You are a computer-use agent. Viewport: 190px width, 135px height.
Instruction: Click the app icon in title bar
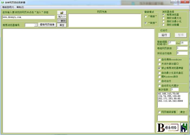pyautogui.click(x=2, y=2)
